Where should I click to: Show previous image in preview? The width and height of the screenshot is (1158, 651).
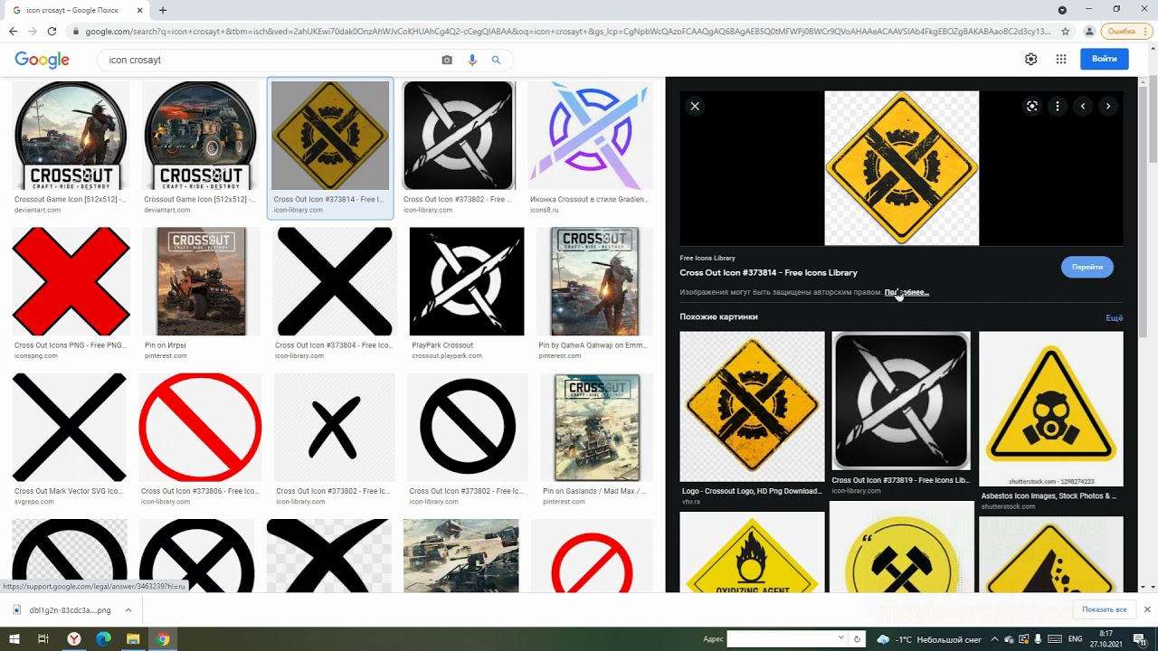[1083, 106]
